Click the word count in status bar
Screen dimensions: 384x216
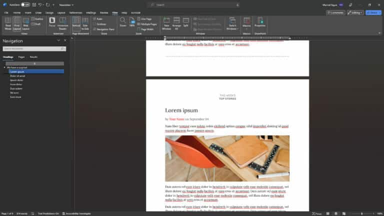pyautogui.click(x=22, y=213)
